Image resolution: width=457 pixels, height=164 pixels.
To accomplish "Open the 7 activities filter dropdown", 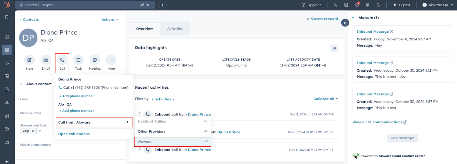I will (163, 99).
